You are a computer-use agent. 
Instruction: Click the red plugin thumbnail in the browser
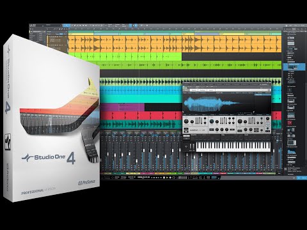(290, 123)
